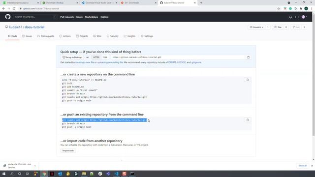Open Windows taskbar search
Viewport: 315px width, 177px height.
(x=12, y=174)
